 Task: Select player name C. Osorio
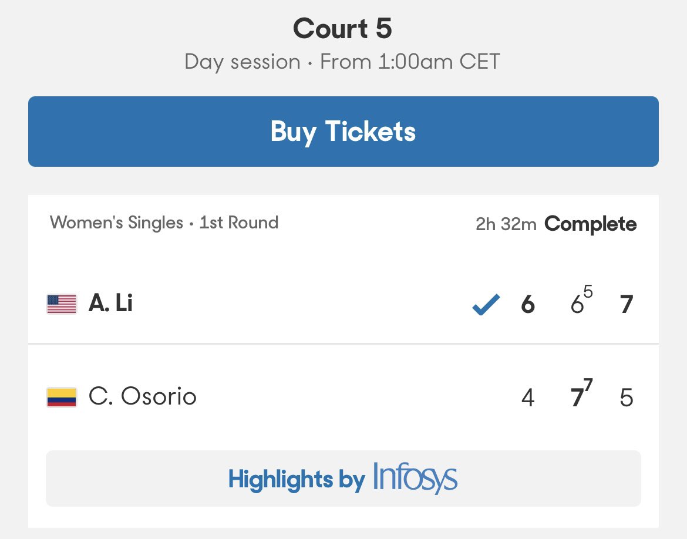coord(143,397)
